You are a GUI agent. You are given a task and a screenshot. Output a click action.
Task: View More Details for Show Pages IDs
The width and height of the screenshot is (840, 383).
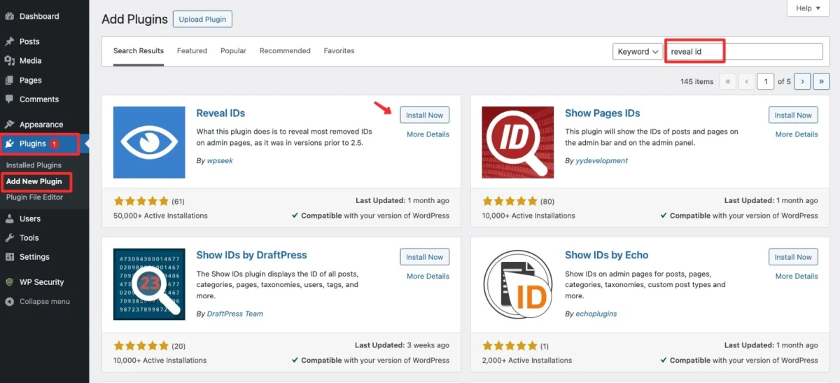[797, 134]
